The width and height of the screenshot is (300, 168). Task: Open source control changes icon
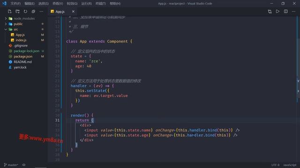(270, 11)
